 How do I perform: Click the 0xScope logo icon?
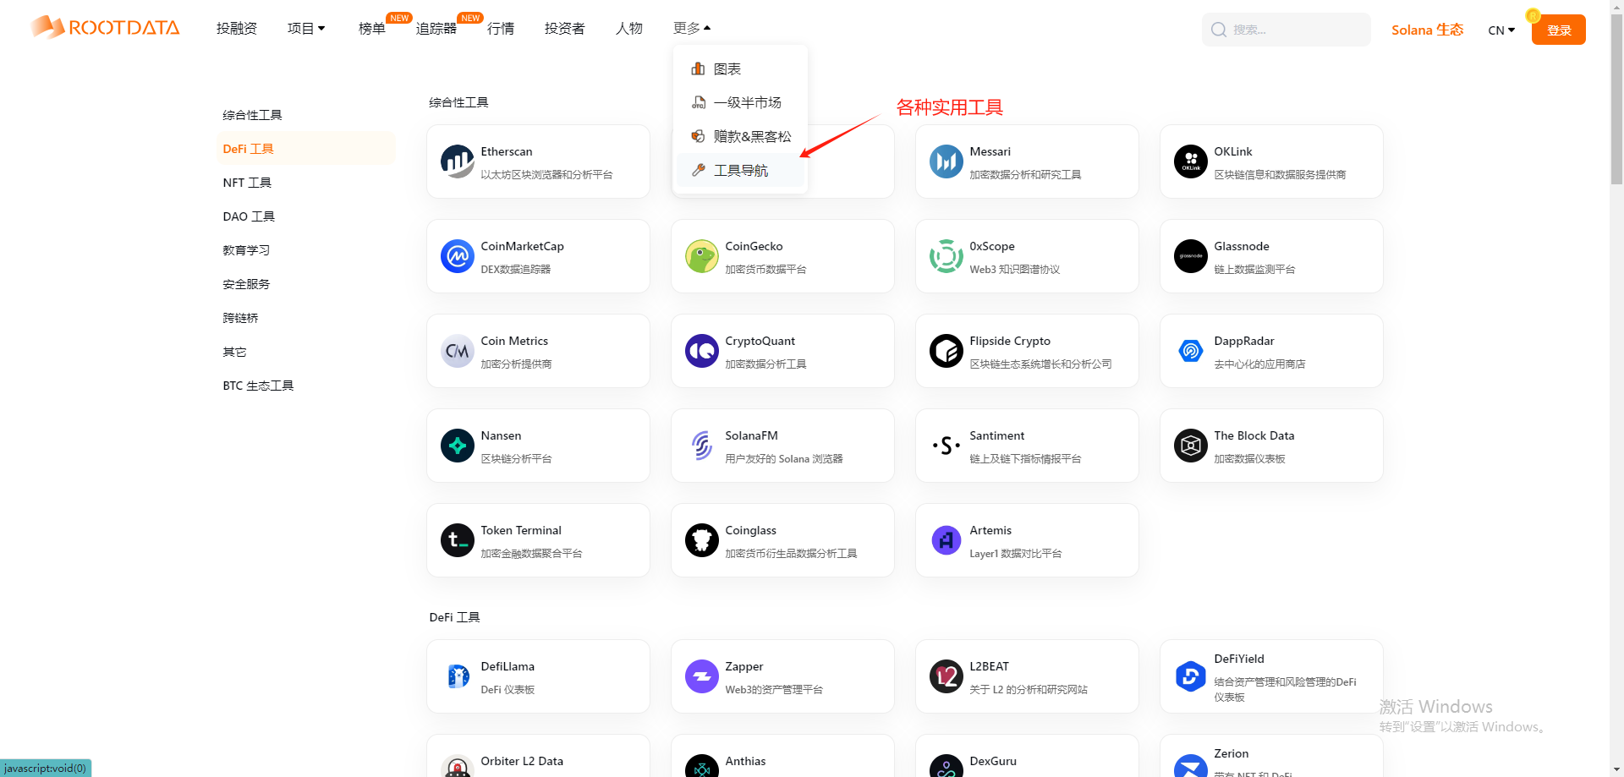coord(946,256)
